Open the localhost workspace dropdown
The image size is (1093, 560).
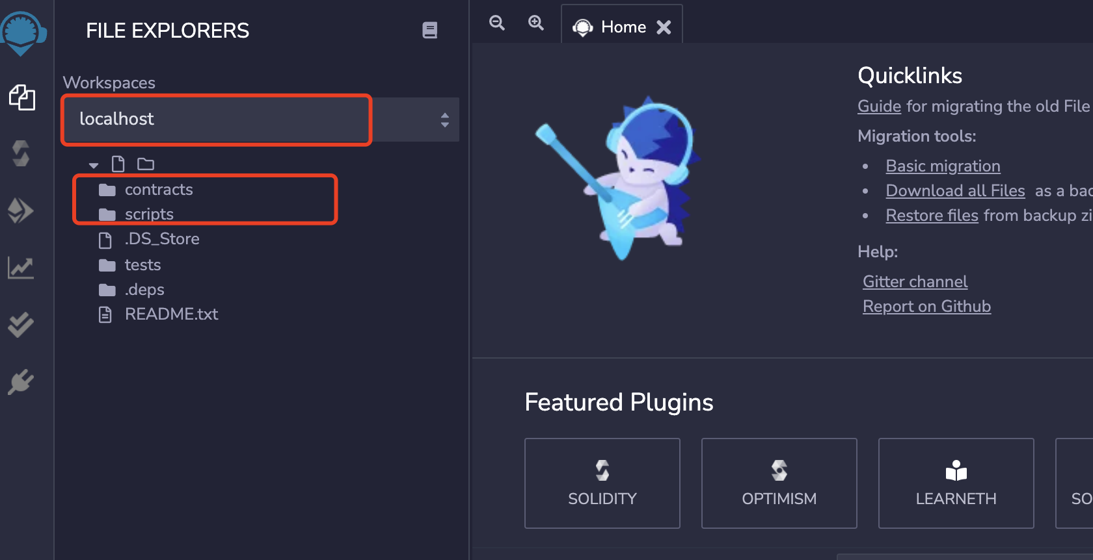[260, 120]
